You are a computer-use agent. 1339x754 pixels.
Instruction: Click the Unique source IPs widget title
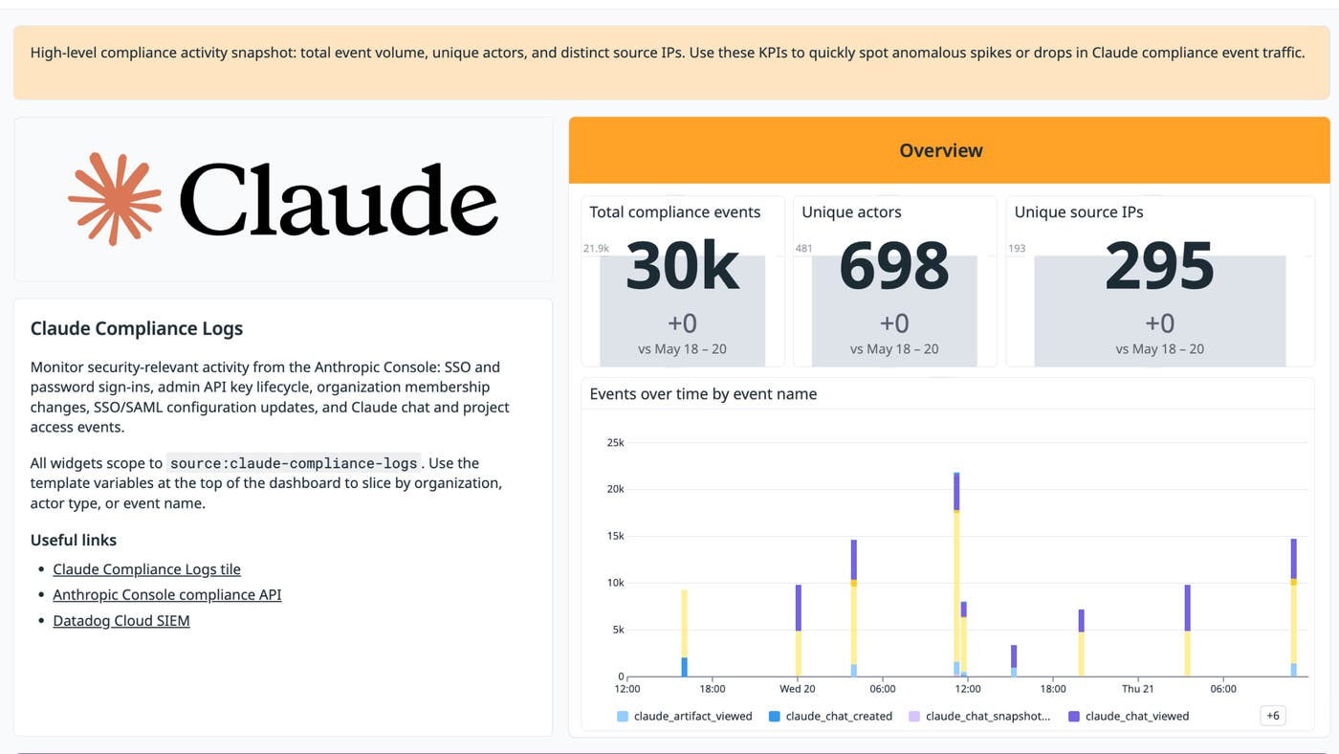[1079, 212]
